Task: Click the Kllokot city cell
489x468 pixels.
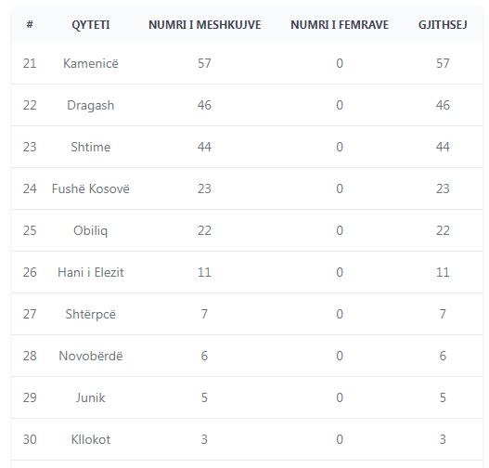Action: 90,439
